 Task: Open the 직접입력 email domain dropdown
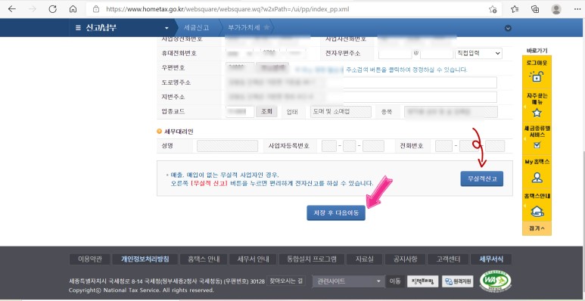478,54
